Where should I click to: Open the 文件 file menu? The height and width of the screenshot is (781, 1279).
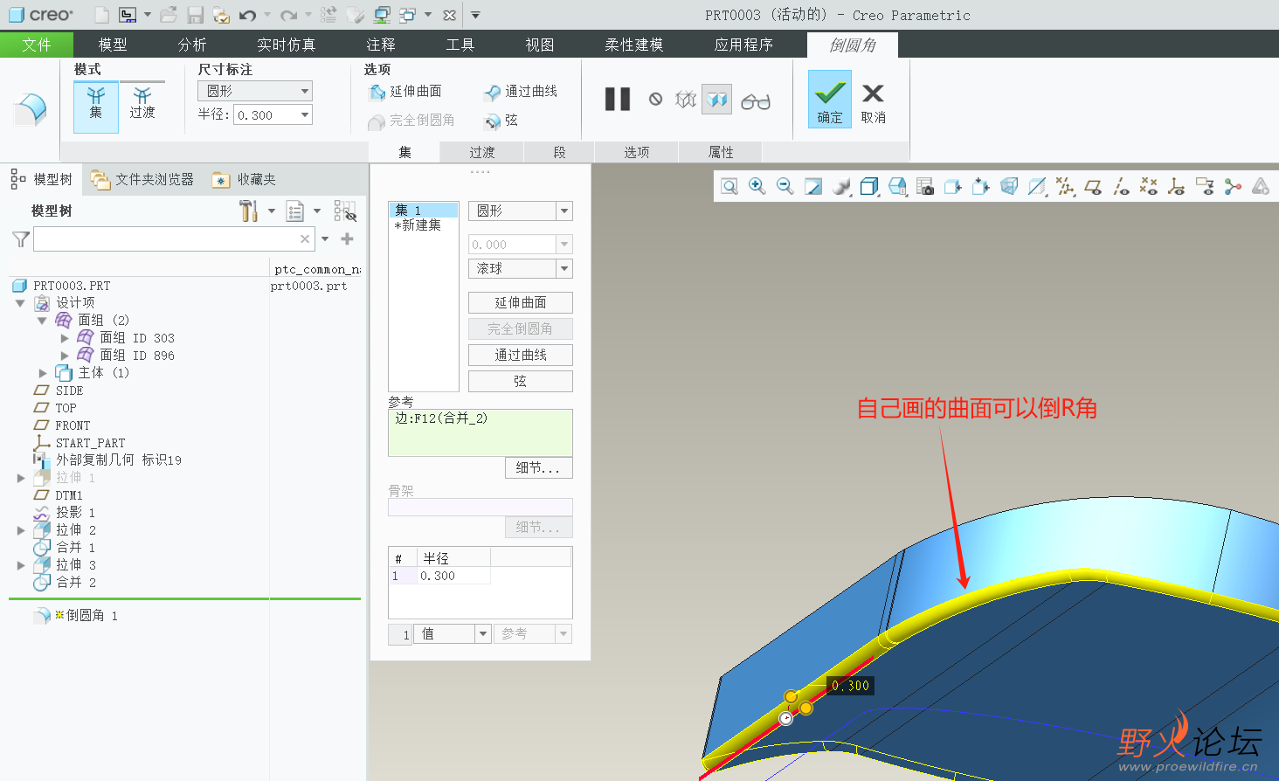37,45
